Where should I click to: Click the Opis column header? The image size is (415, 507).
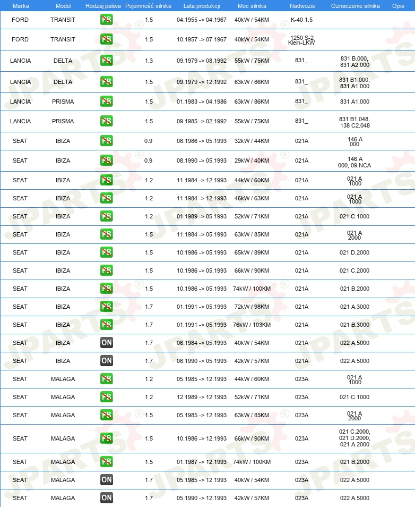398,6
